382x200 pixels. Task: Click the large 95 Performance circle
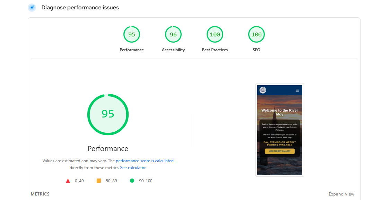pyautogui.click(x=108, y=114)
